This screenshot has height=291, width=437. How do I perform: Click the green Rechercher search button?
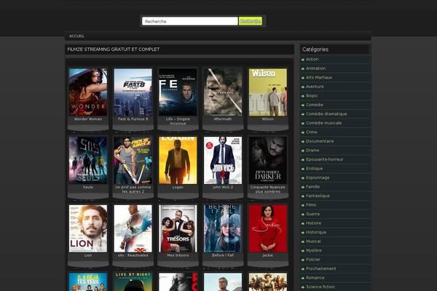[251, 21]
